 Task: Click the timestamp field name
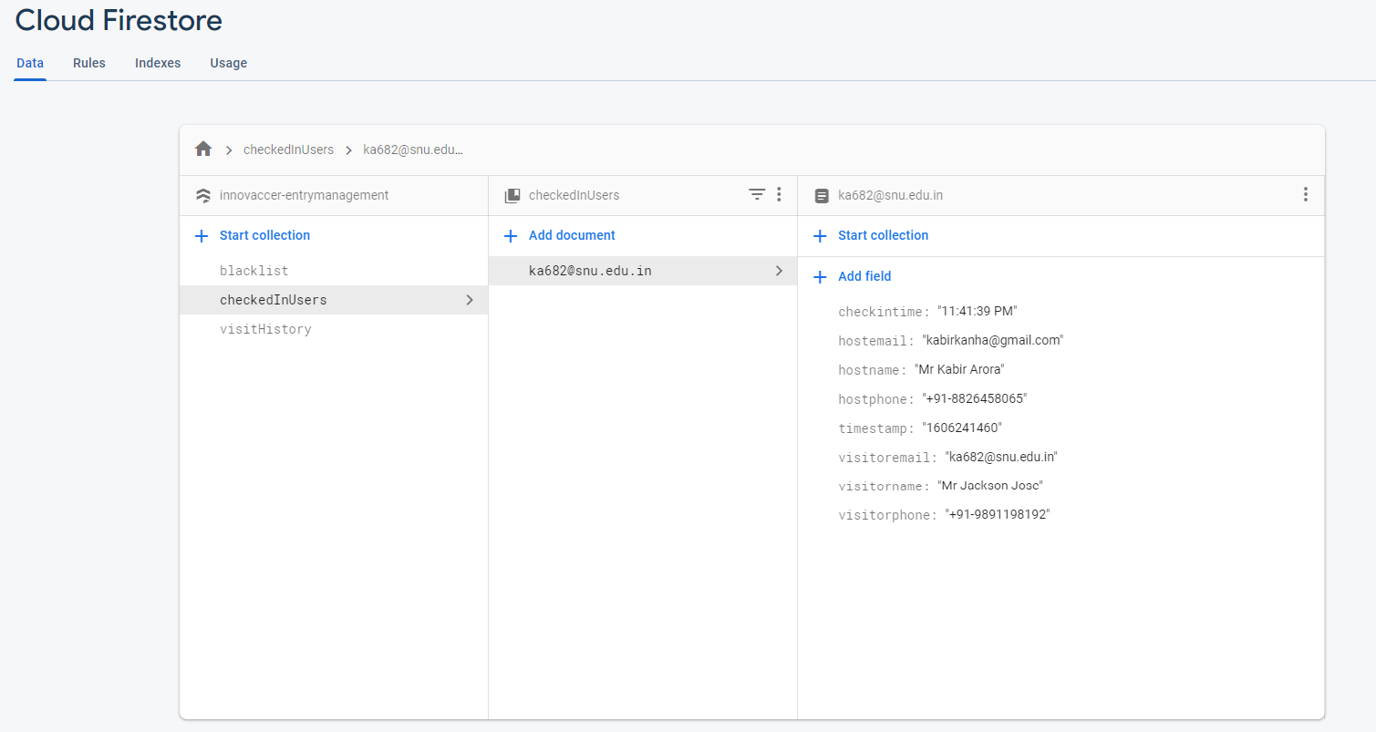click(876, 428)
